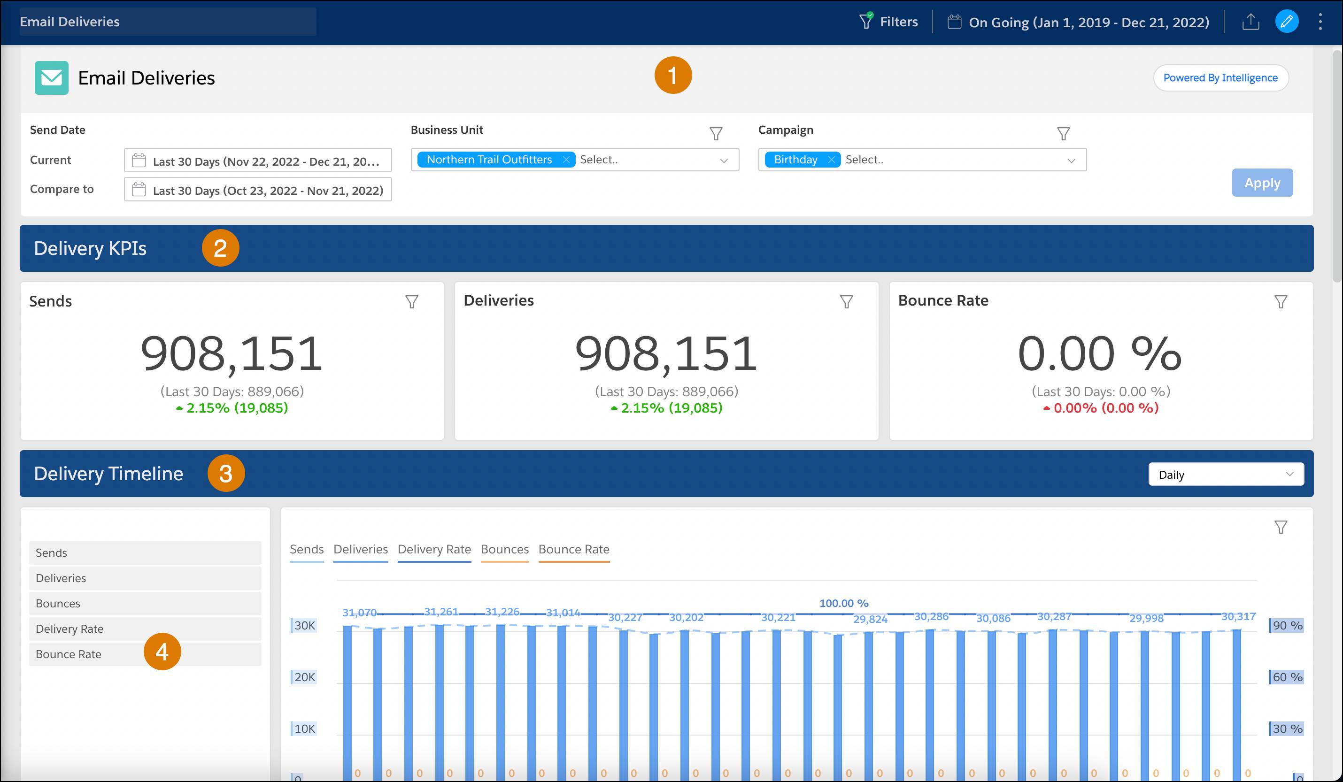Open the Daily frequency dropdown
Viewport: 1343px width, 782px height.
1225,475
